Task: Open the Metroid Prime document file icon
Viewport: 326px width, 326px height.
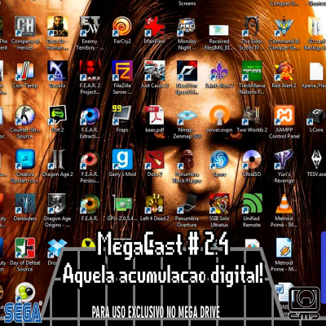Action: point(284,248)
